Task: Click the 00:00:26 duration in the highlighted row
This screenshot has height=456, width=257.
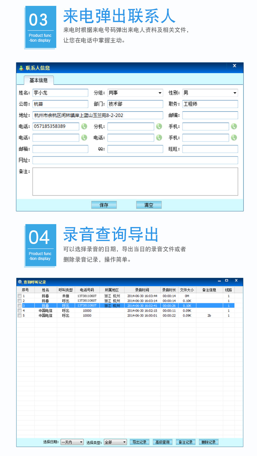Action: coord(169,306)
